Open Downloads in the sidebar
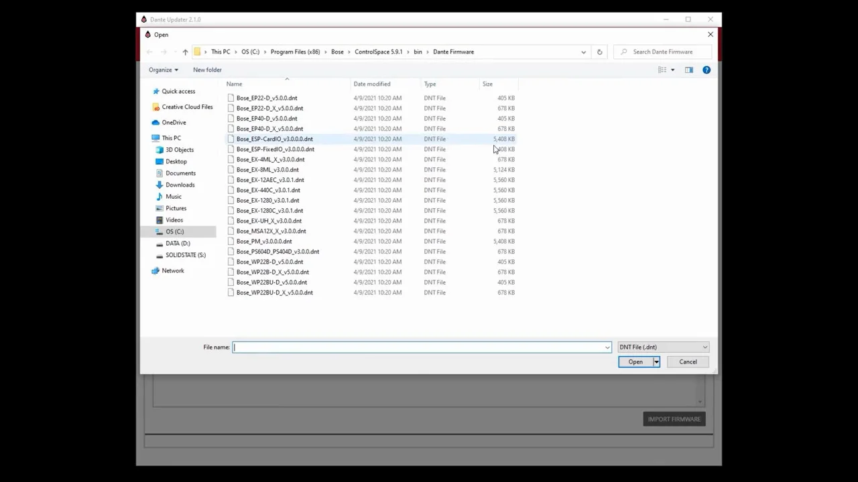The image size is (858, 482). (x=180, y=185)
